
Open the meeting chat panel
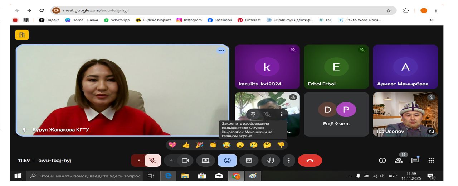pos(415,161)
